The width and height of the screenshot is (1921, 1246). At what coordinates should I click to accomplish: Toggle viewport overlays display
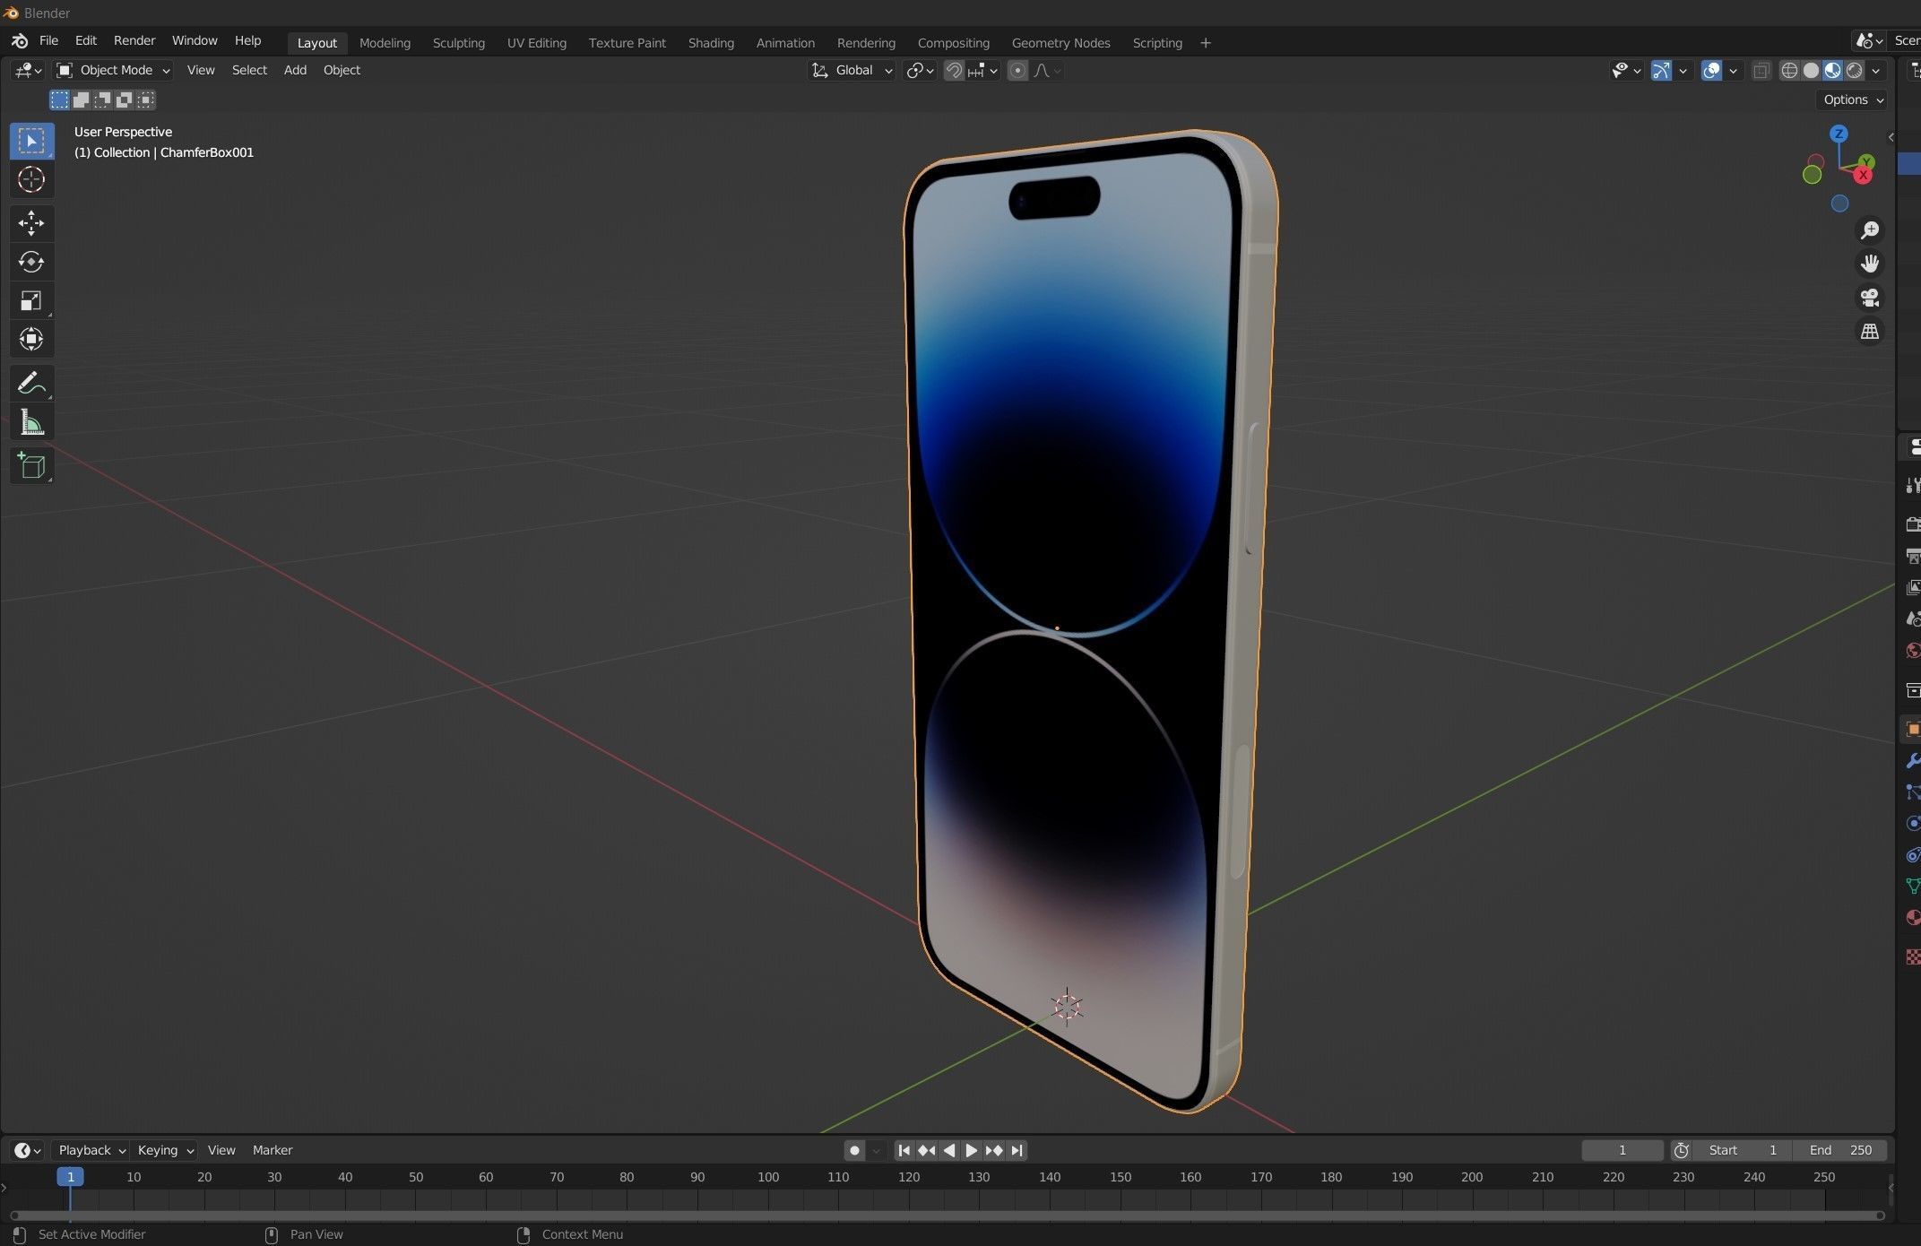pos(1711,70)
